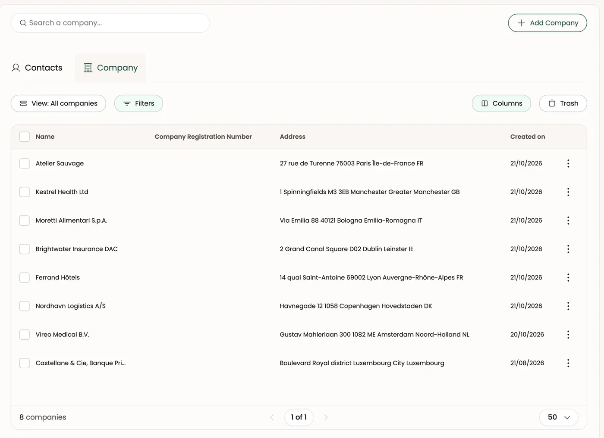
Task: Click the 8 companies count label
Action: pyautogui.click(x=43, y=417)
